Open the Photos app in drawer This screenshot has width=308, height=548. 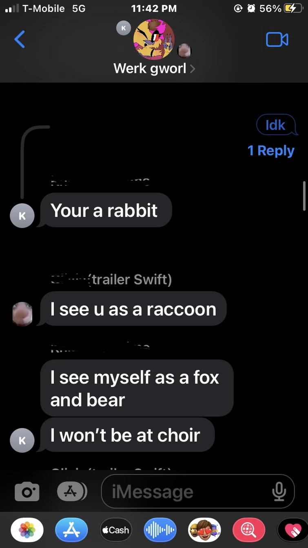pyautogui.click(x=27, y=530)
